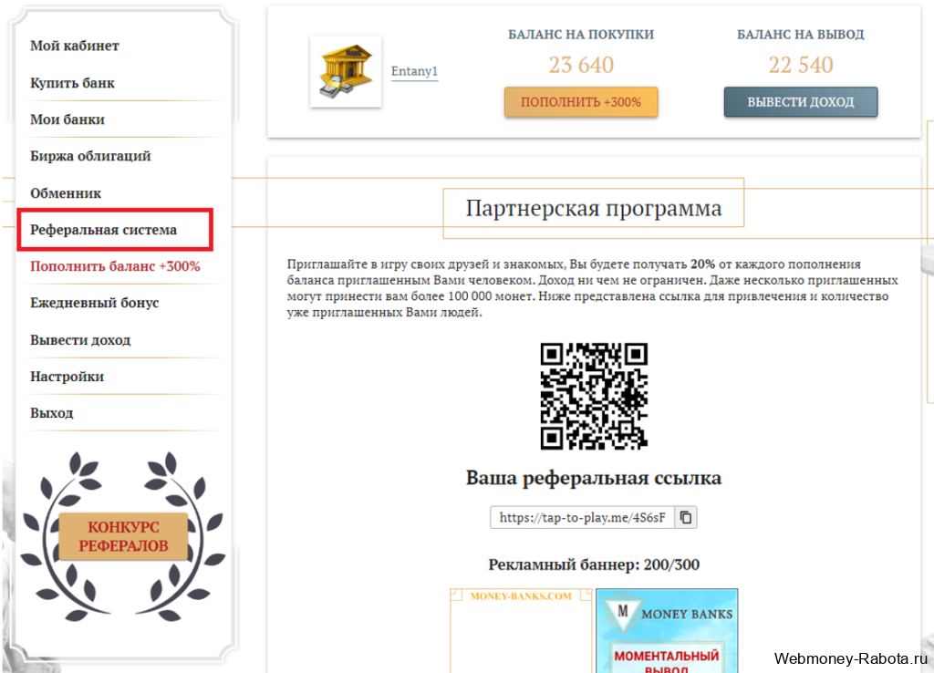
Task: Click the 23 640 purchase balance value
Action: pyautogui.click(x=581, y=65)
